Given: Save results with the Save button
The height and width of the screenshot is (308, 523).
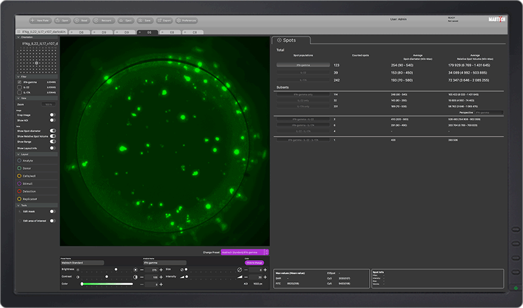Looking at the screenshot, I should [x=145, y=20].
